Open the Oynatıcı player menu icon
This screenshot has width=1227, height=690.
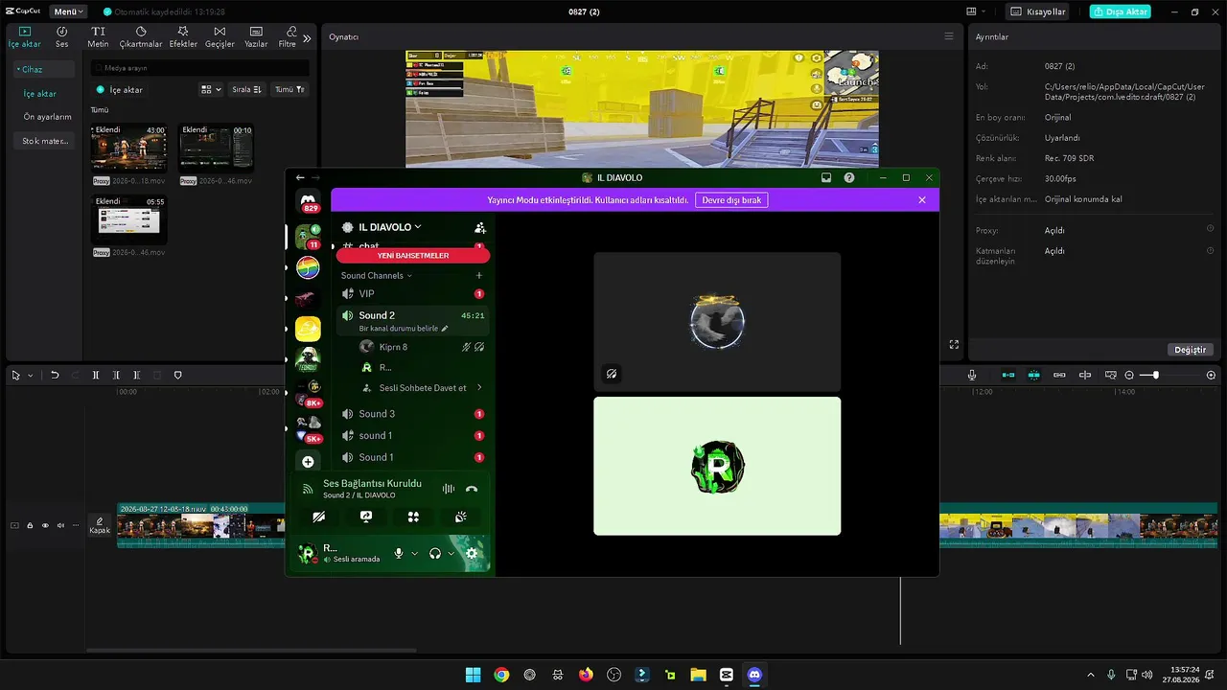coord(949,36)
